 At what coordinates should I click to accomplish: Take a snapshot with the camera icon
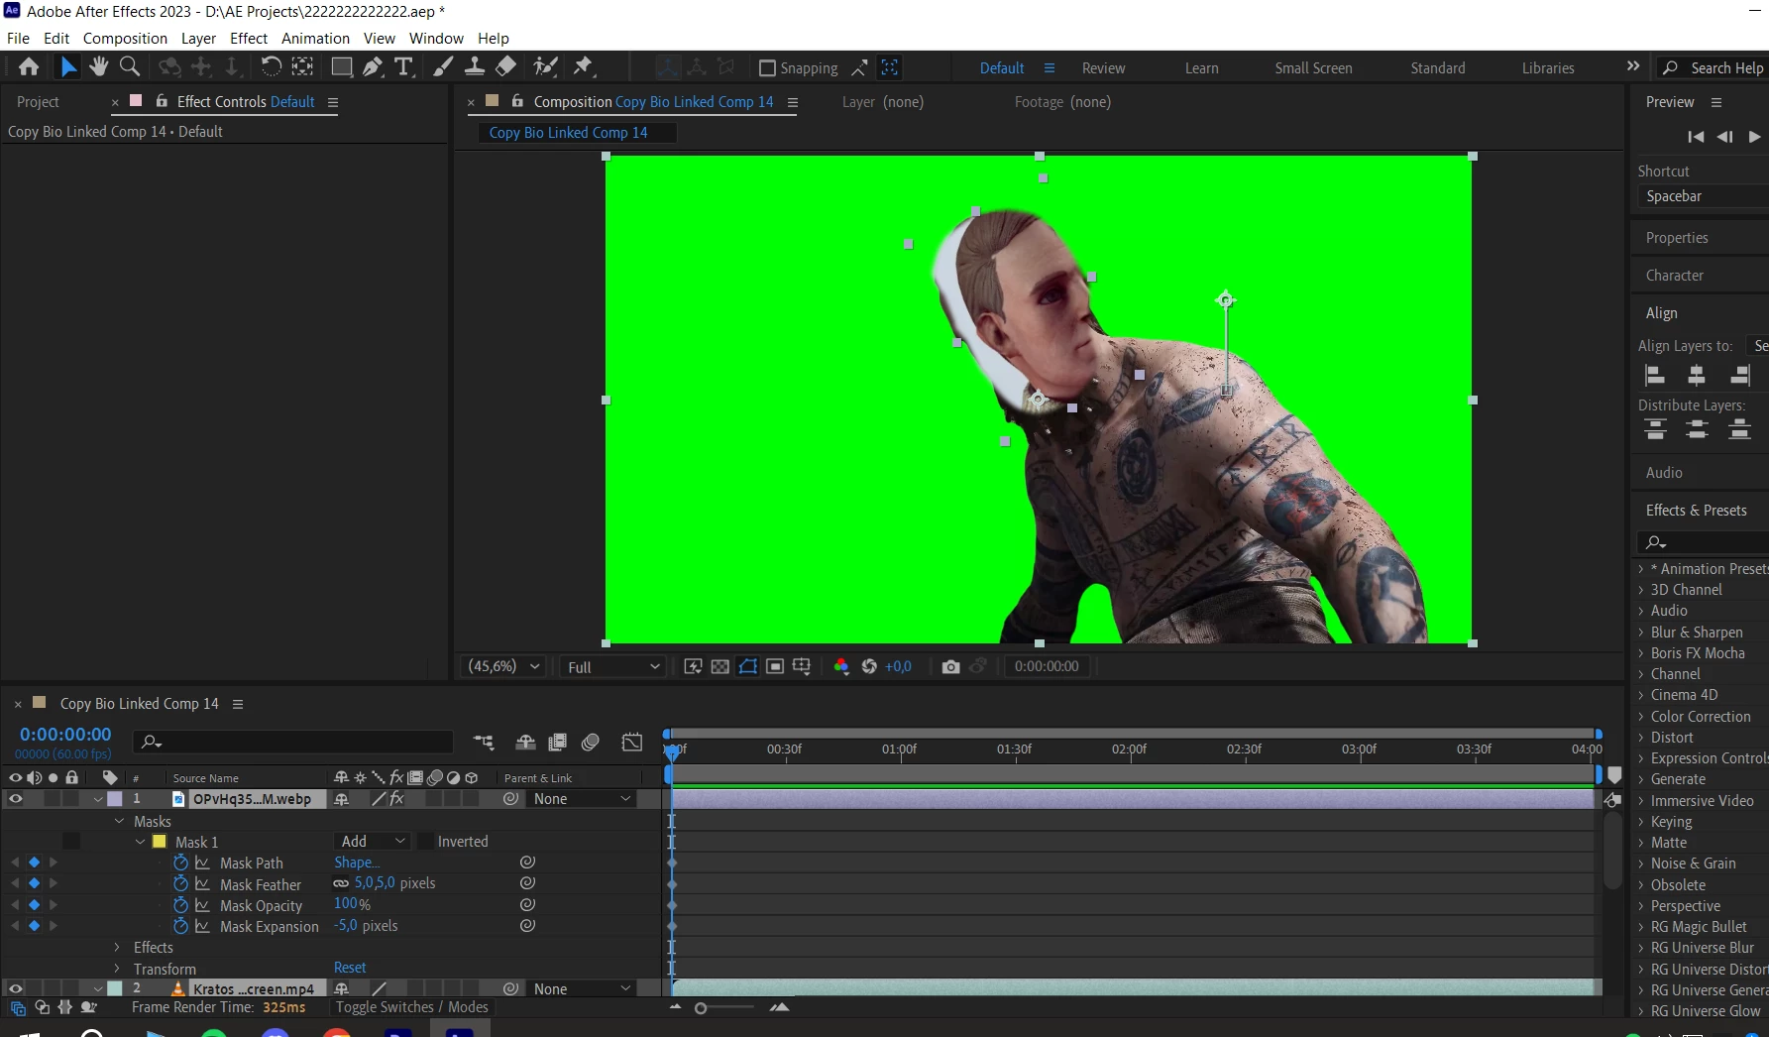950,666
